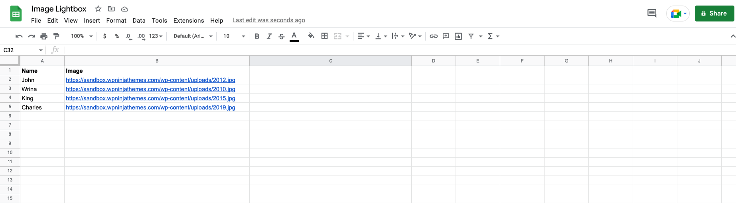Open the Tools menu
Viewport: 736px width, 203px height.
click(x=159, y=21)
